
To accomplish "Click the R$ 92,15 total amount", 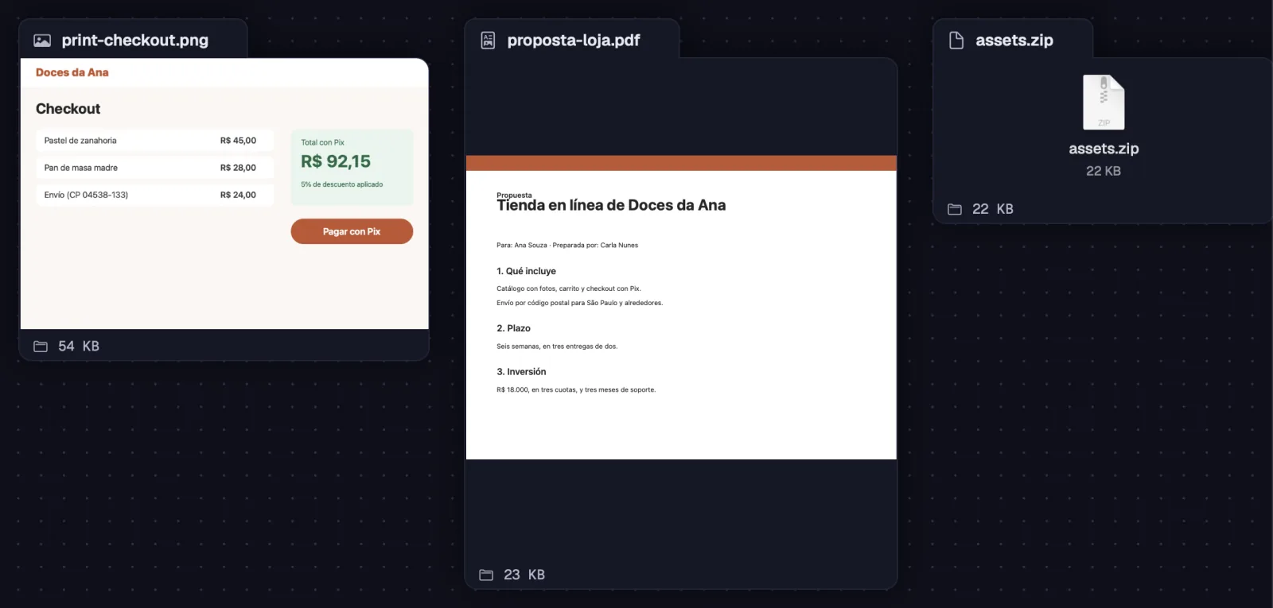I will 336,161.
